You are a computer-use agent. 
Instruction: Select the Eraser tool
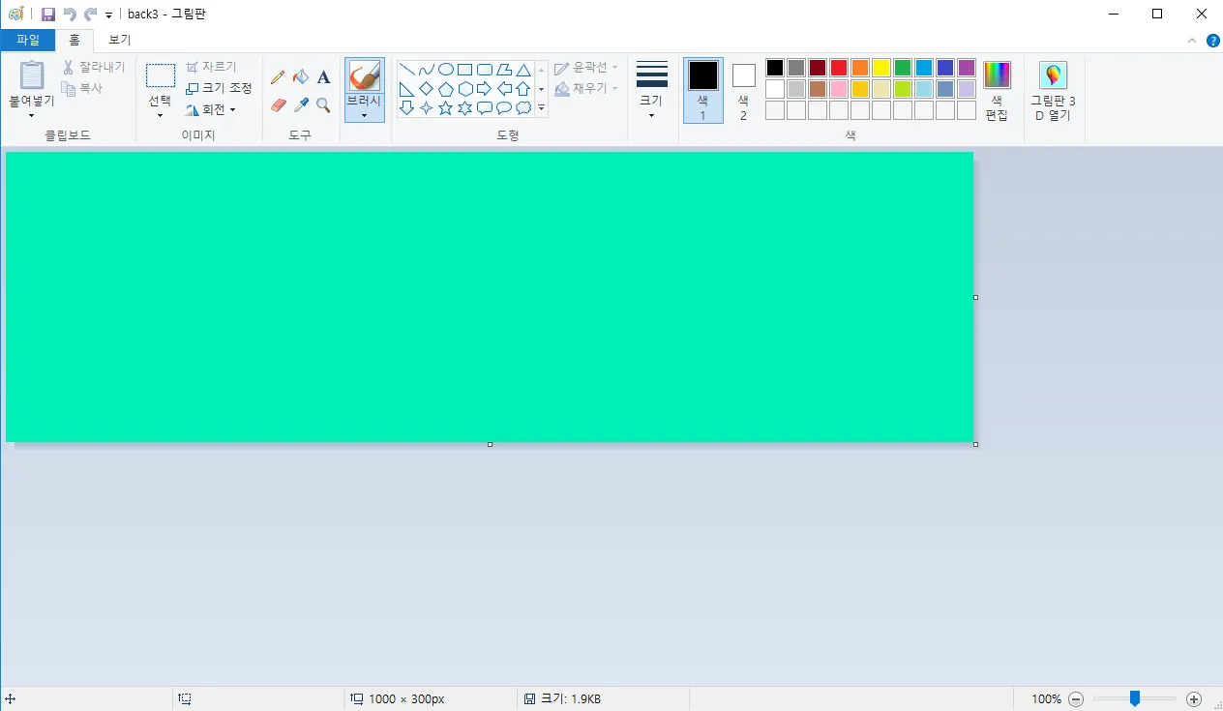(x=279, y=104)
